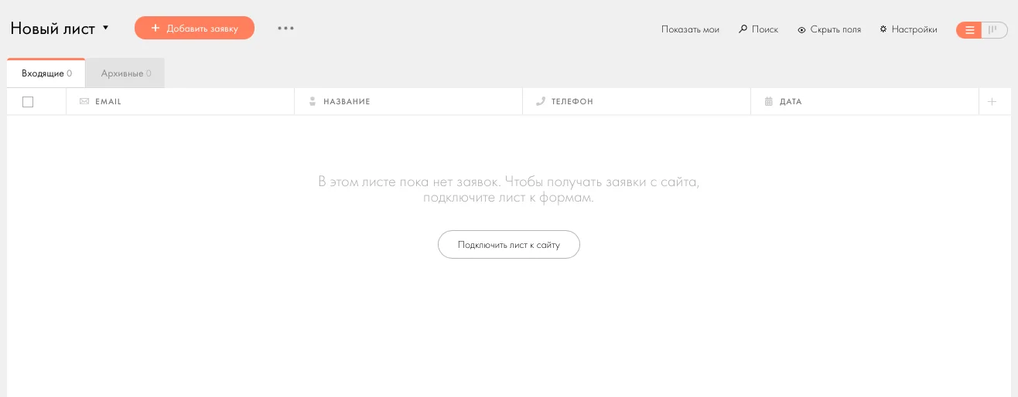Select the Входящие tab

pyautogui.click(x=46, y=73)
